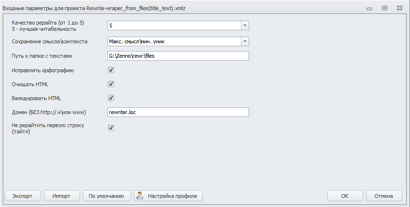Toggle the Исправлять орфографию checkbox
Screen dimensions: 410x207
click(x=111, y=70)
